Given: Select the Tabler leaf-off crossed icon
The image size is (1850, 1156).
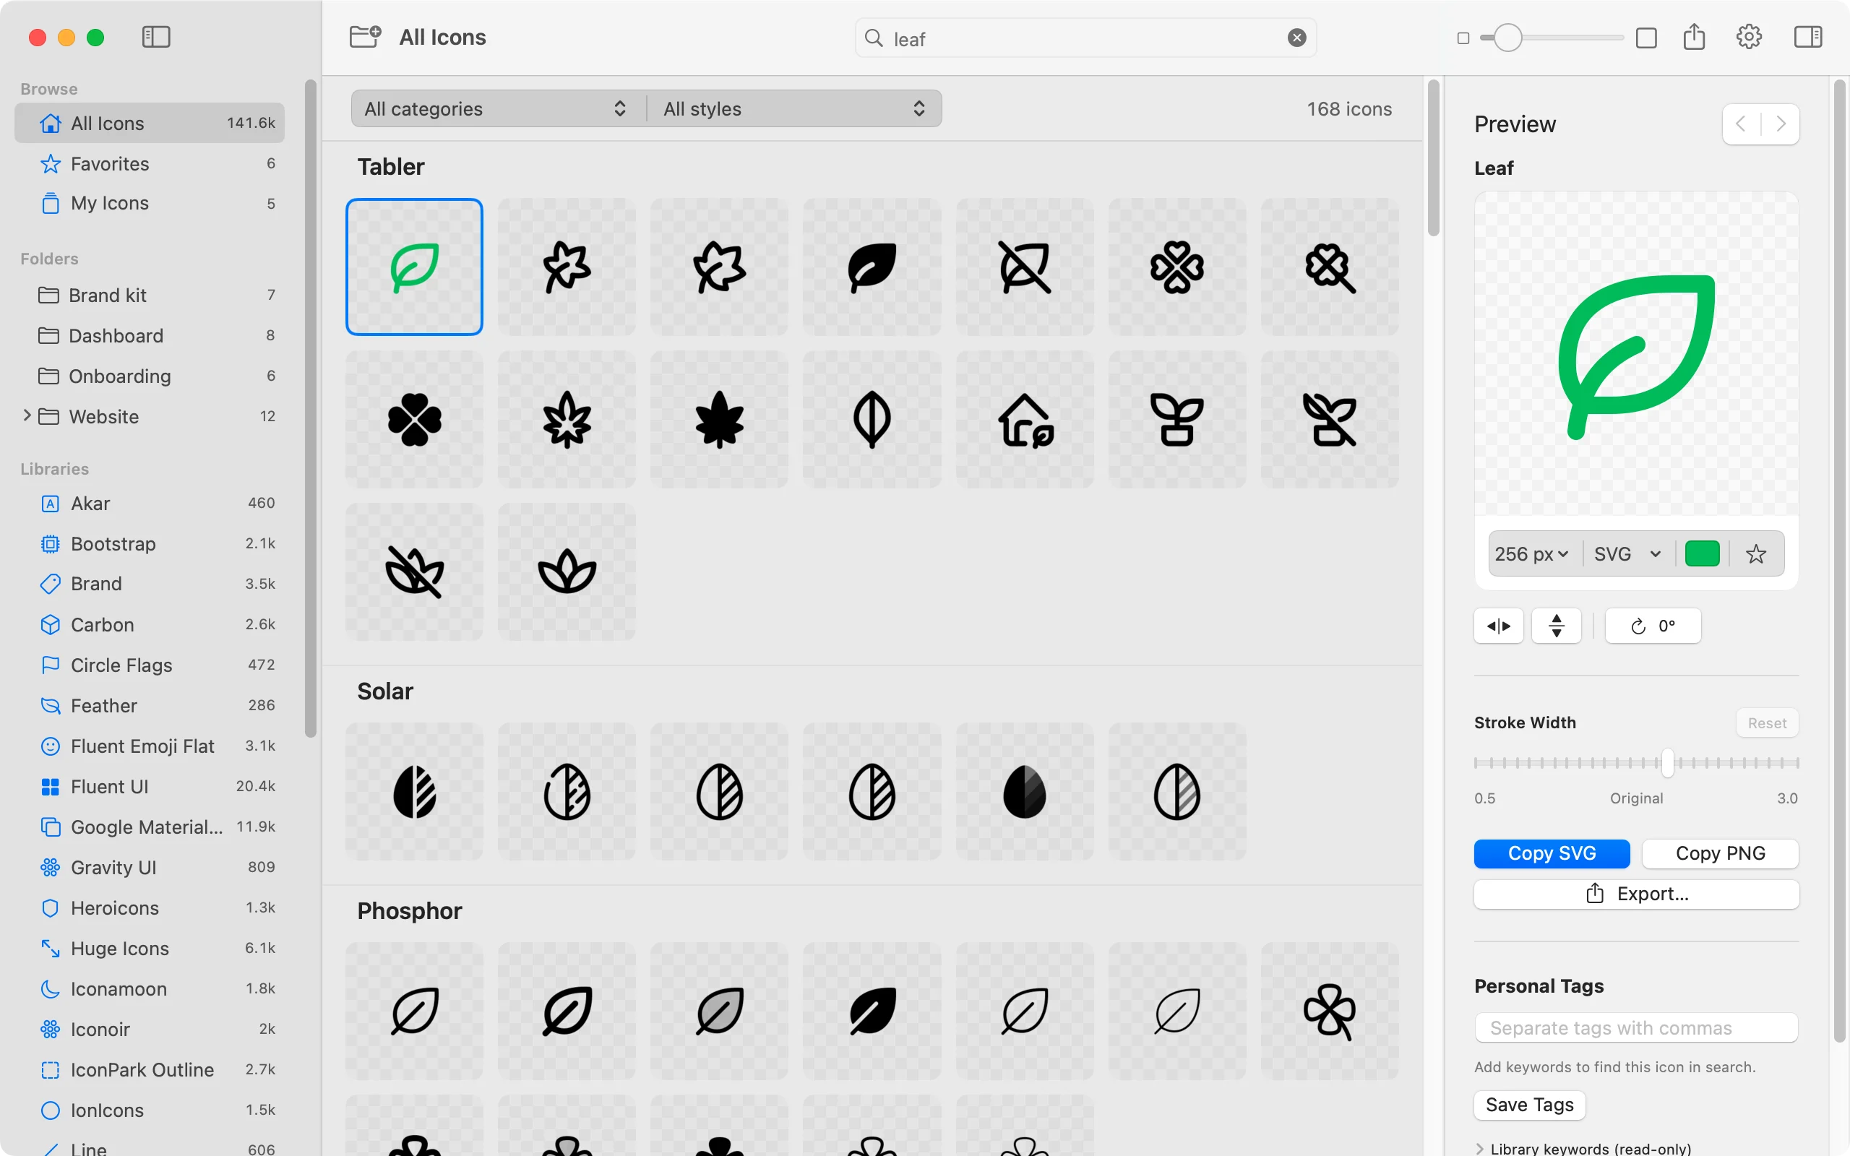Looking at the screenshot, I should pyautogui.click(x=1025, y=267).
